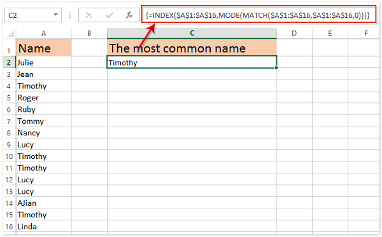Click 'The most common name' header cell
Image resolution: width=382 pixels, height=237 pixels.
[x=192, y=48]
